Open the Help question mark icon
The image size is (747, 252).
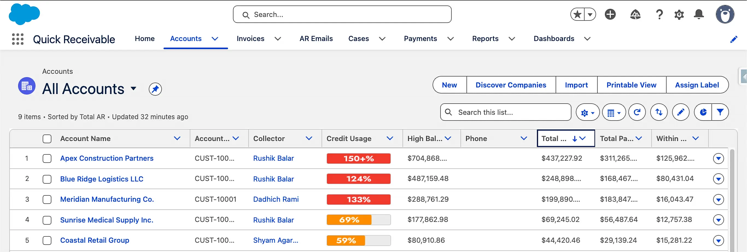pyautogui.click(x=659, y=14)
